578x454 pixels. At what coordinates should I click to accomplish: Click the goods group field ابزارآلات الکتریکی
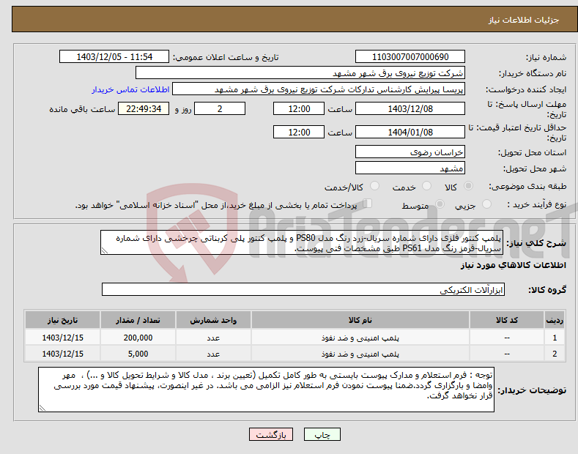303,290
